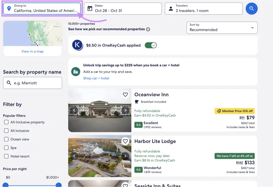Open the Sort by Recommended dropdown
Viewport: 273px width, 187px height.
point(222,27)
